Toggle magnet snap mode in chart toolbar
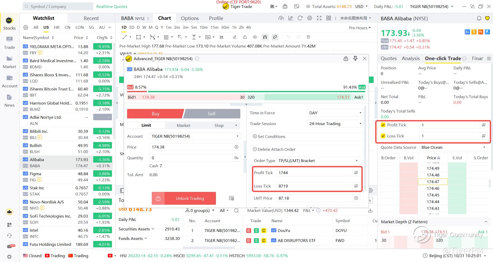Screen dimensions: 493x262 tap(265, 37)
